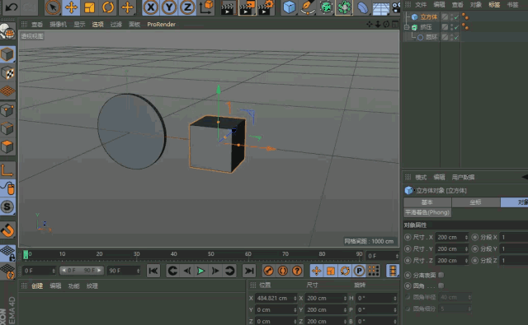Go to start of timeline button

[x=153, y=271]
